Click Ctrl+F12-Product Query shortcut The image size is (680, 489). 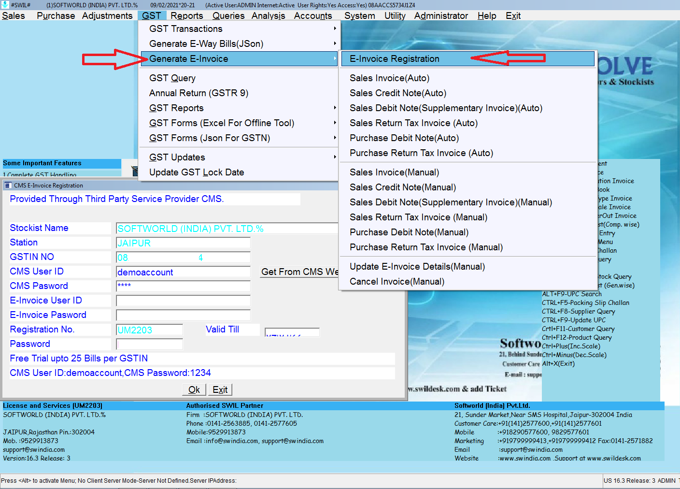[577, 338]
